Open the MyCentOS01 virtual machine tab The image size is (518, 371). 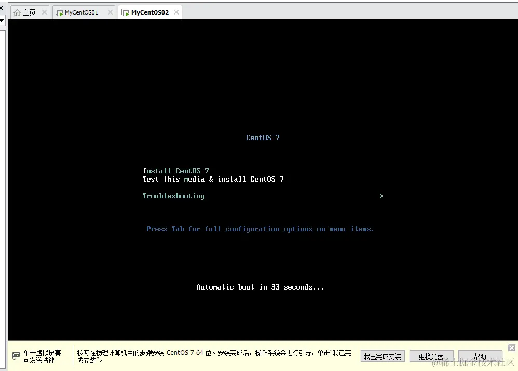tap(84, 12)
